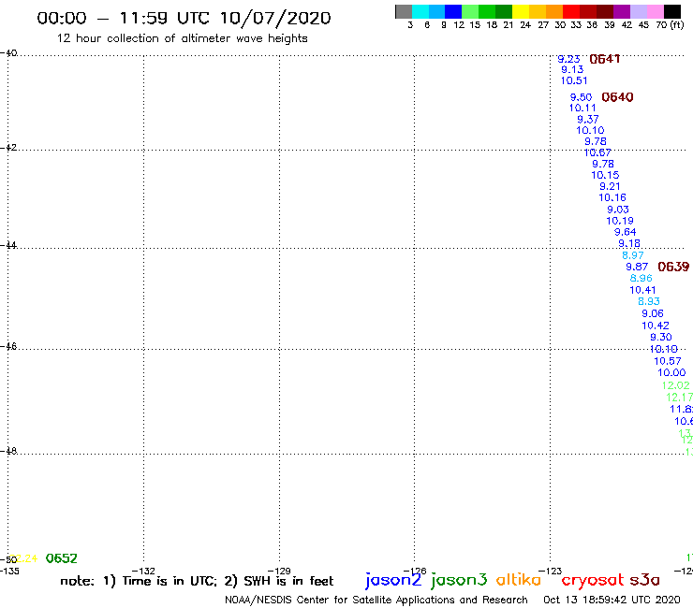
Task: Click the cyan swatch in the wave height legend
Action: [420, 11]
